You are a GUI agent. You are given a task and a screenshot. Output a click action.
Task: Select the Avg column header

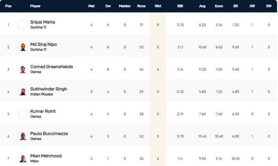coord(202,6)
